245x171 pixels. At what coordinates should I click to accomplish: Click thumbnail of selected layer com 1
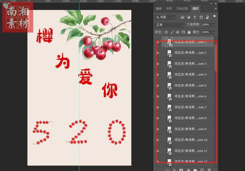tap(169, 42)
